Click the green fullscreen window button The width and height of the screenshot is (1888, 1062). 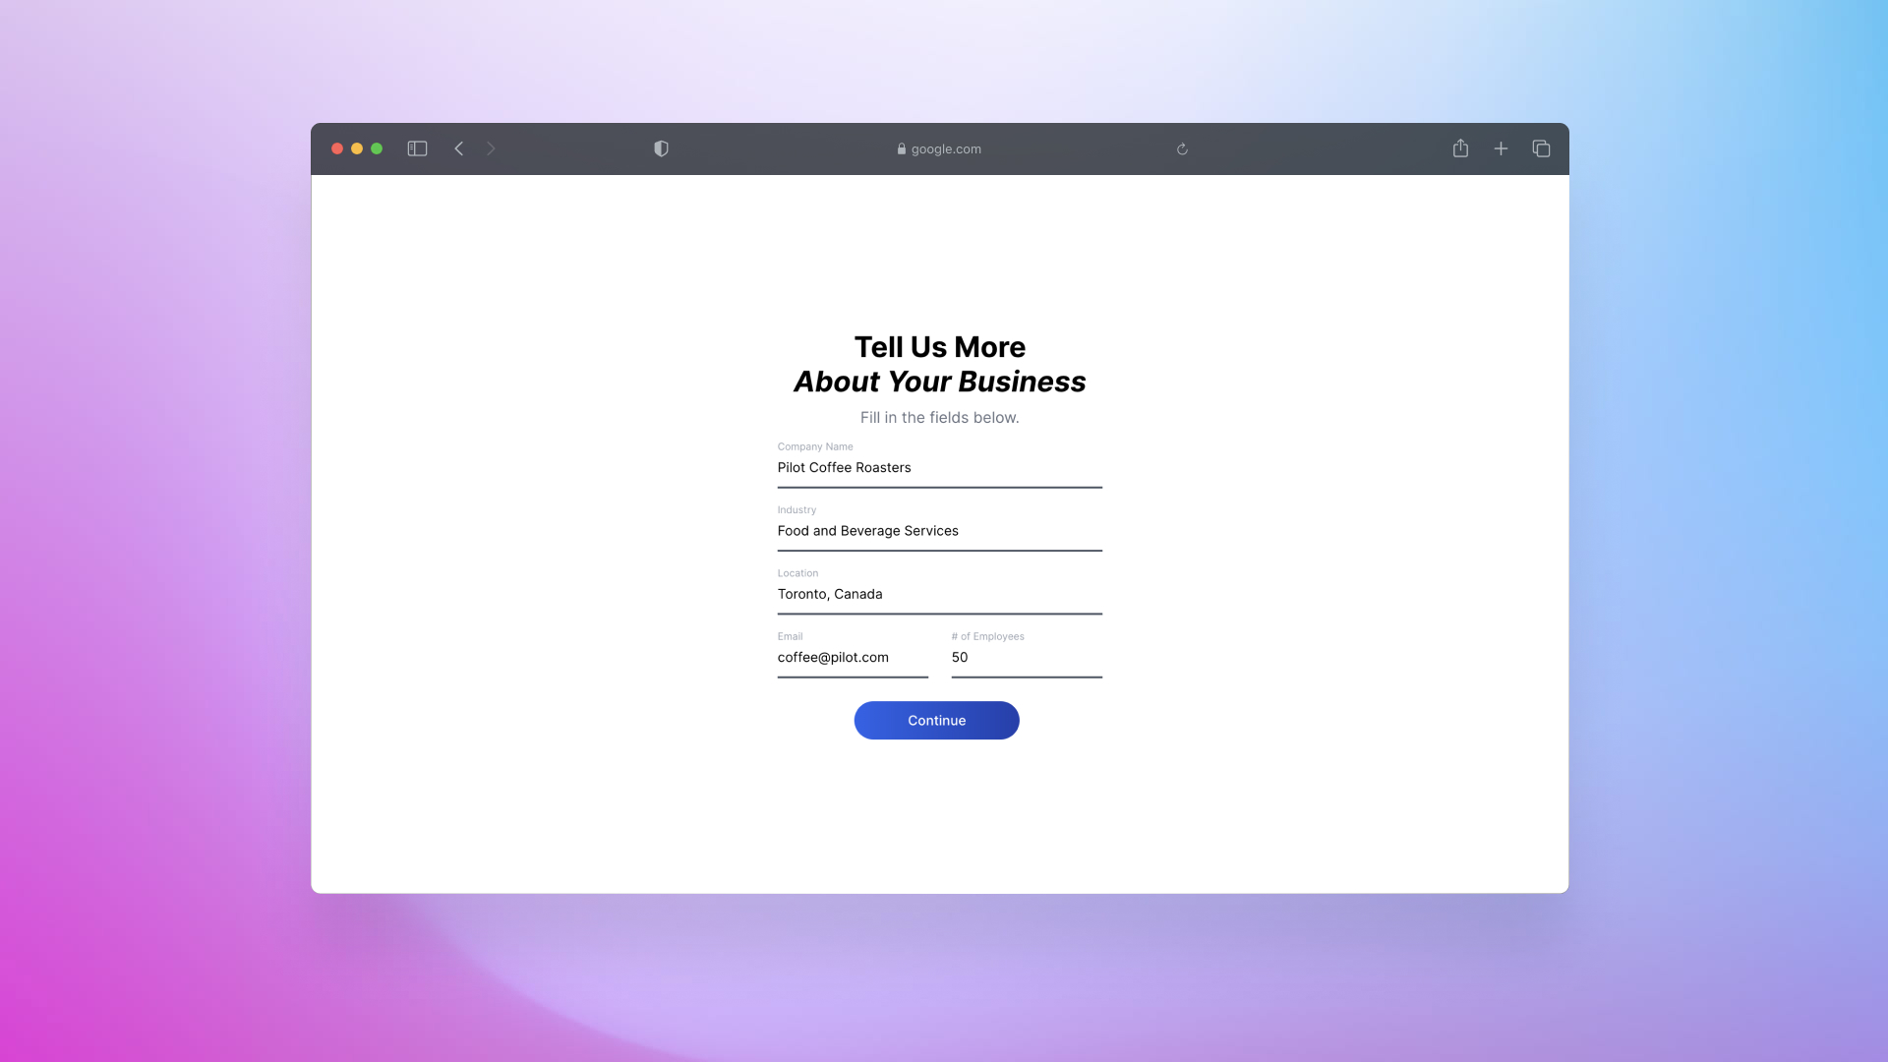(377, 148)
